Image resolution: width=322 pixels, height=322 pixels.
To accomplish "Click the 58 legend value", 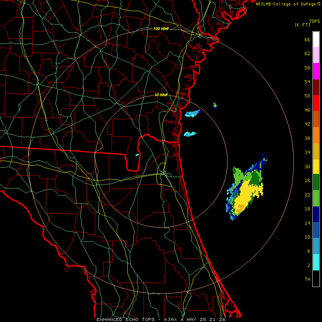I will click(x=307, y=68).
